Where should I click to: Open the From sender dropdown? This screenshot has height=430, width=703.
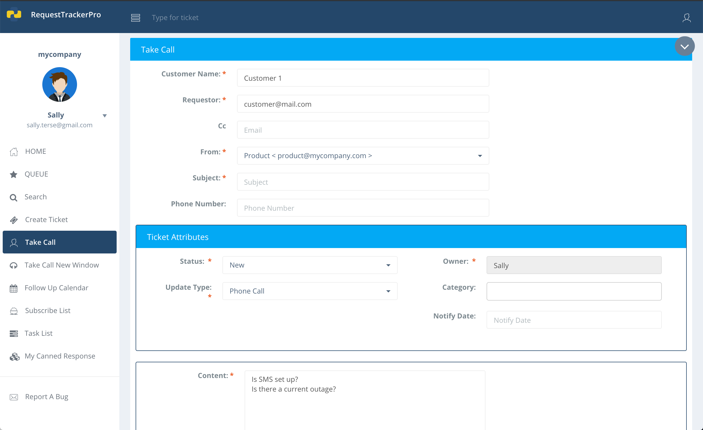tap(363, 155)
